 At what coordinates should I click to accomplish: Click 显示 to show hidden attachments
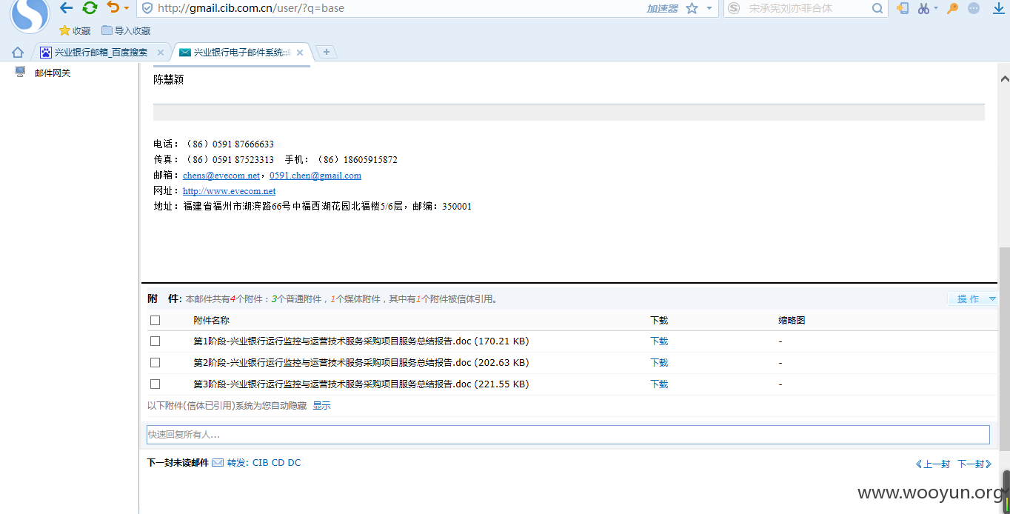[x=321, y=406]
